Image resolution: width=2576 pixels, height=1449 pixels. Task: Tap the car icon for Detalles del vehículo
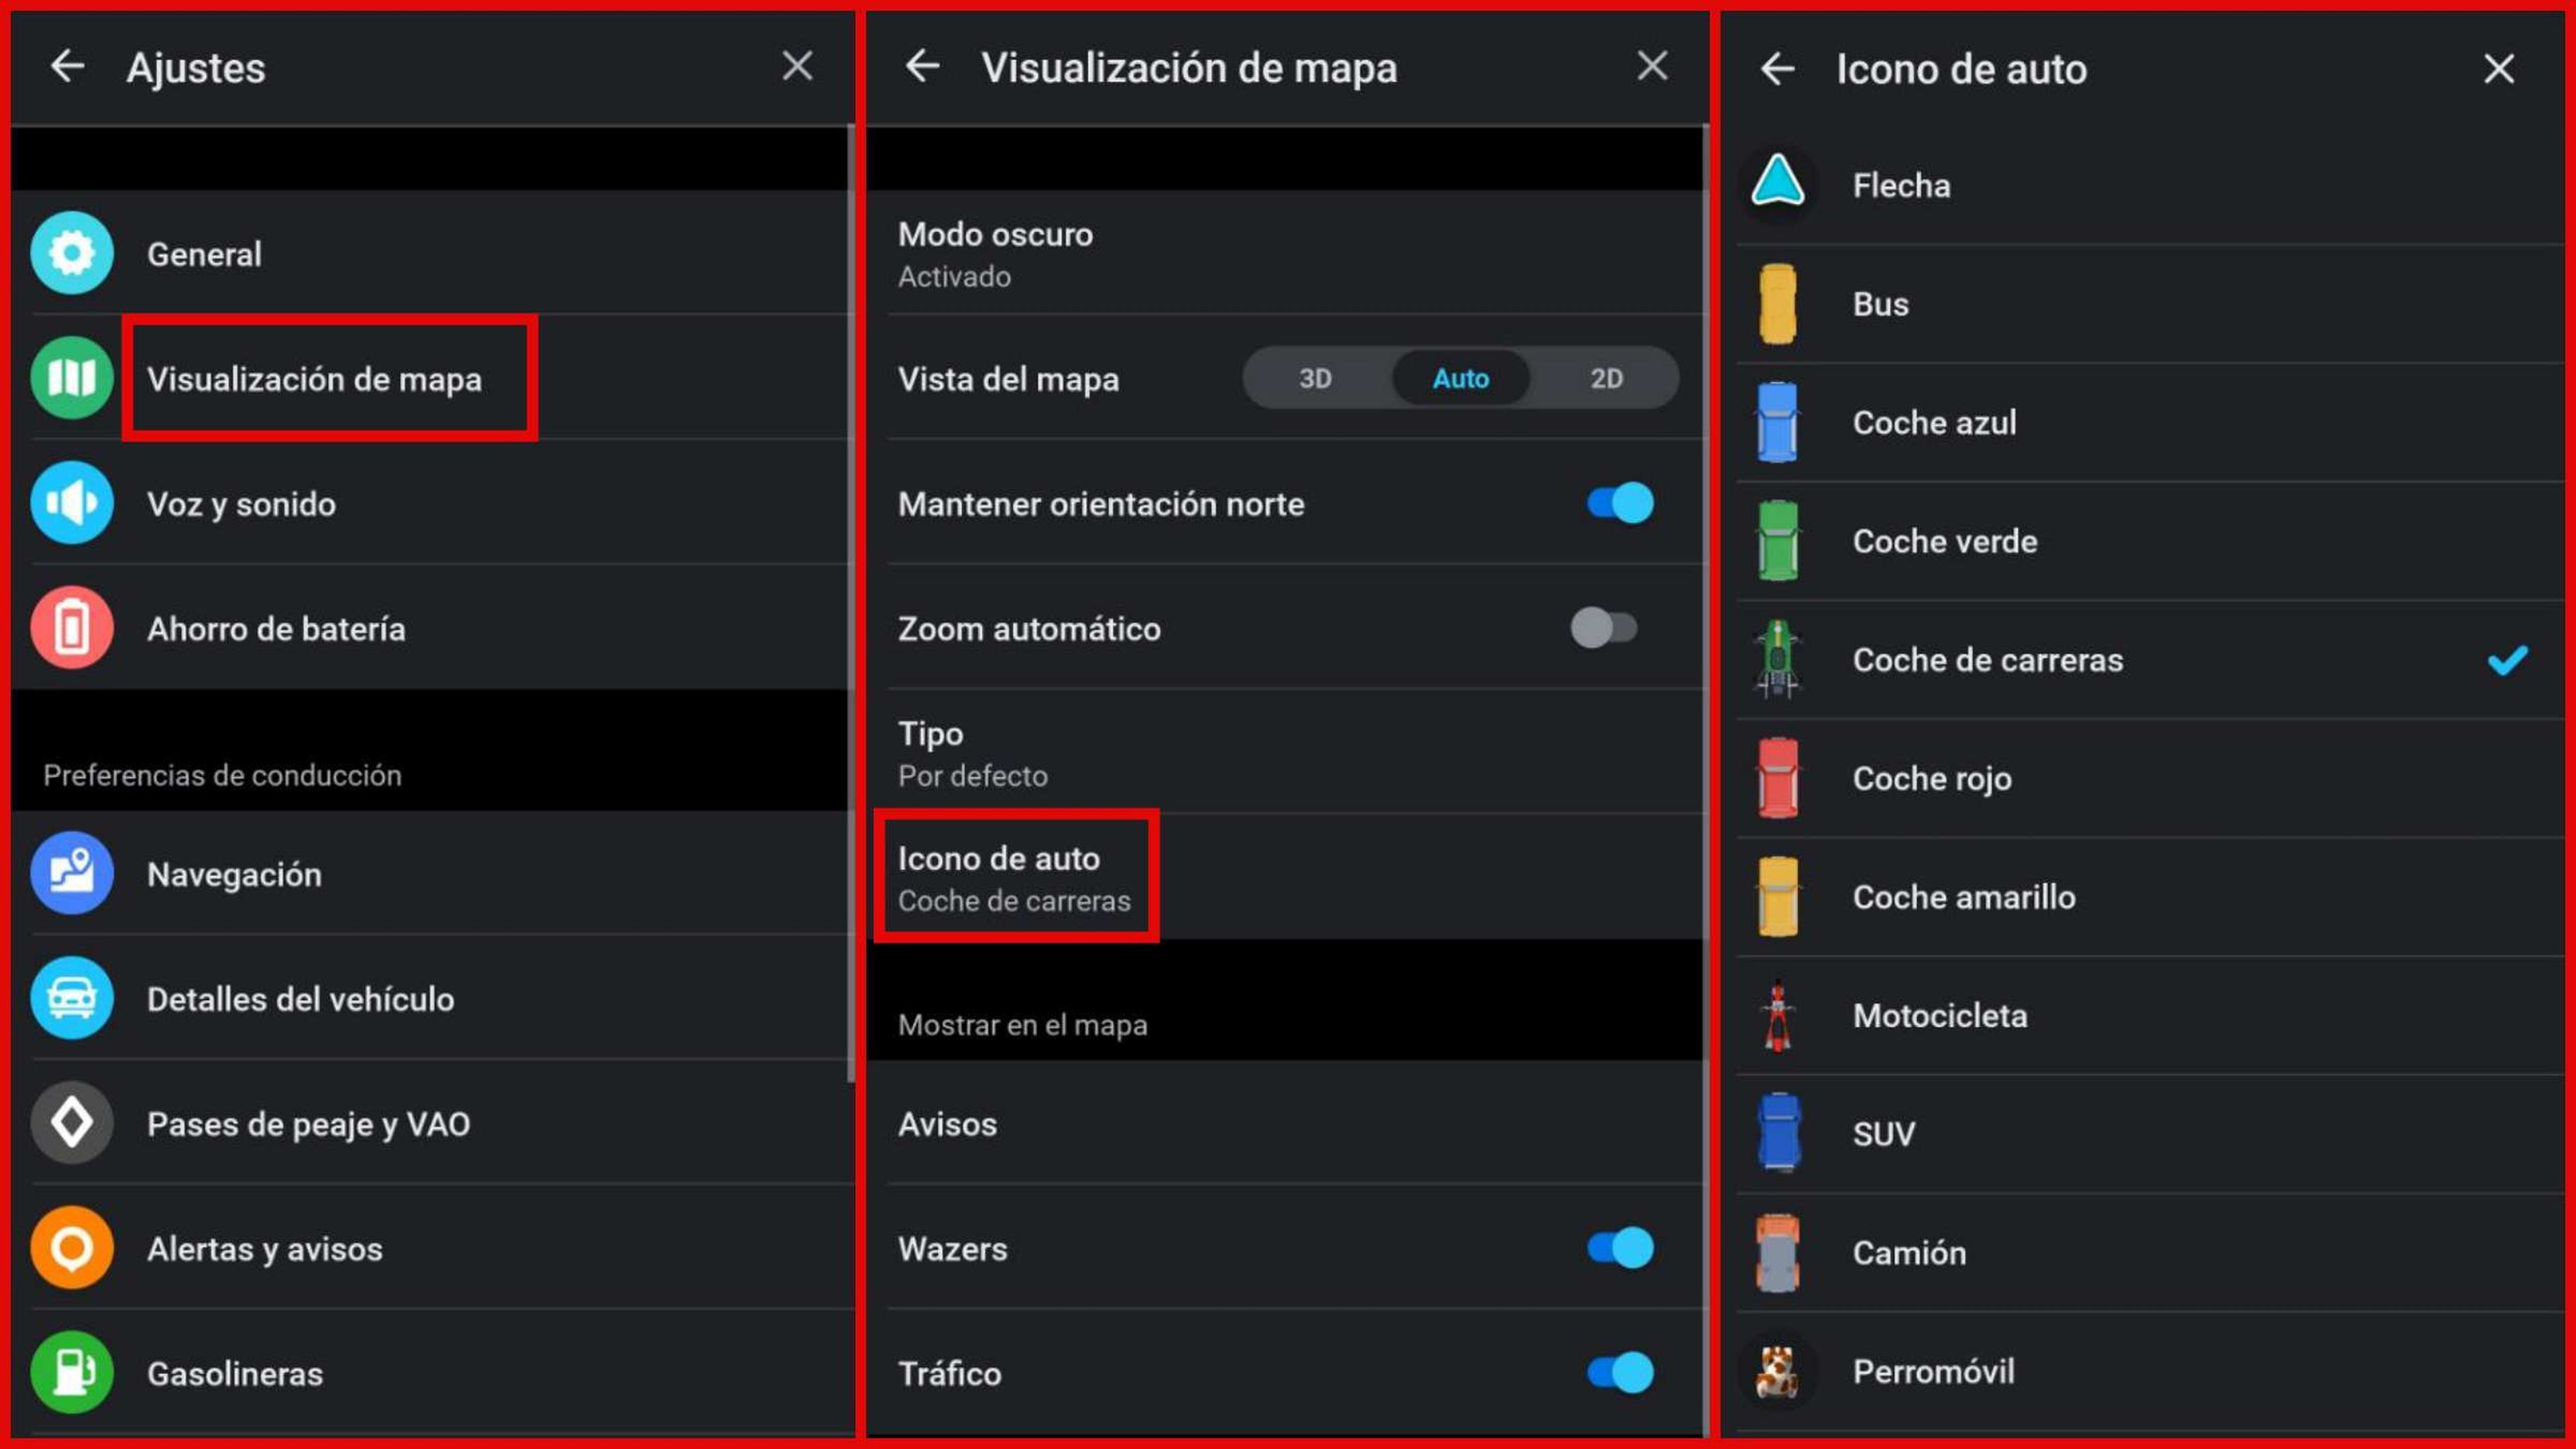pyautogui.click(x=72, y=998)
